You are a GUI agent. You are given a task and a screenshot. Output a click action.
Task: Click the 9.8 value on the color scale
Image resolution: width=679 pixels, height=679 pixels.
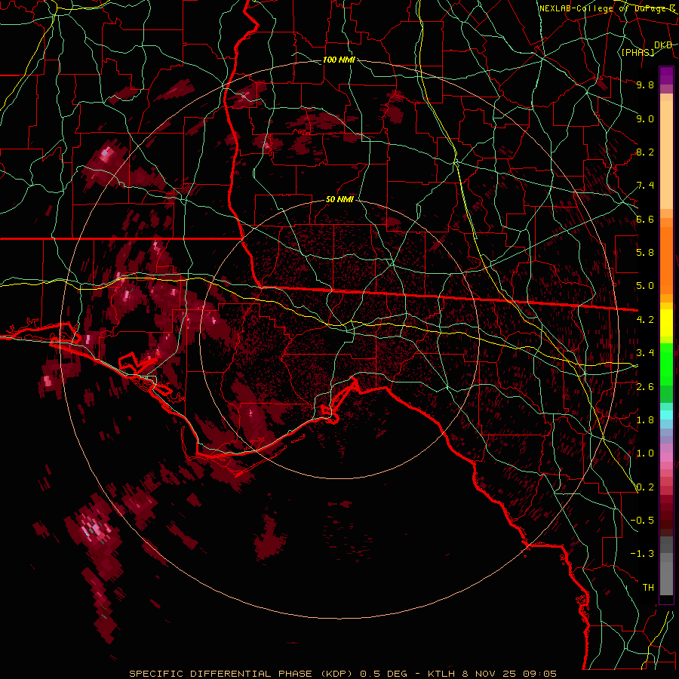point(645,84)
